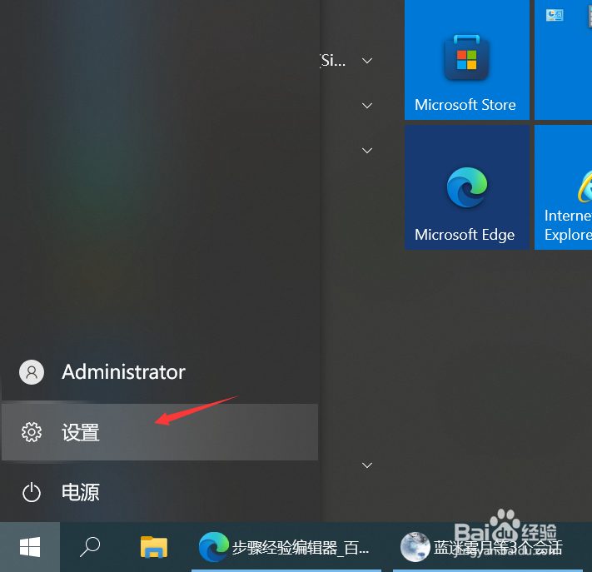Switch to the 步骤经验编辑器 Edge taskbar window

pyautogui.click(x=286, y=547)
